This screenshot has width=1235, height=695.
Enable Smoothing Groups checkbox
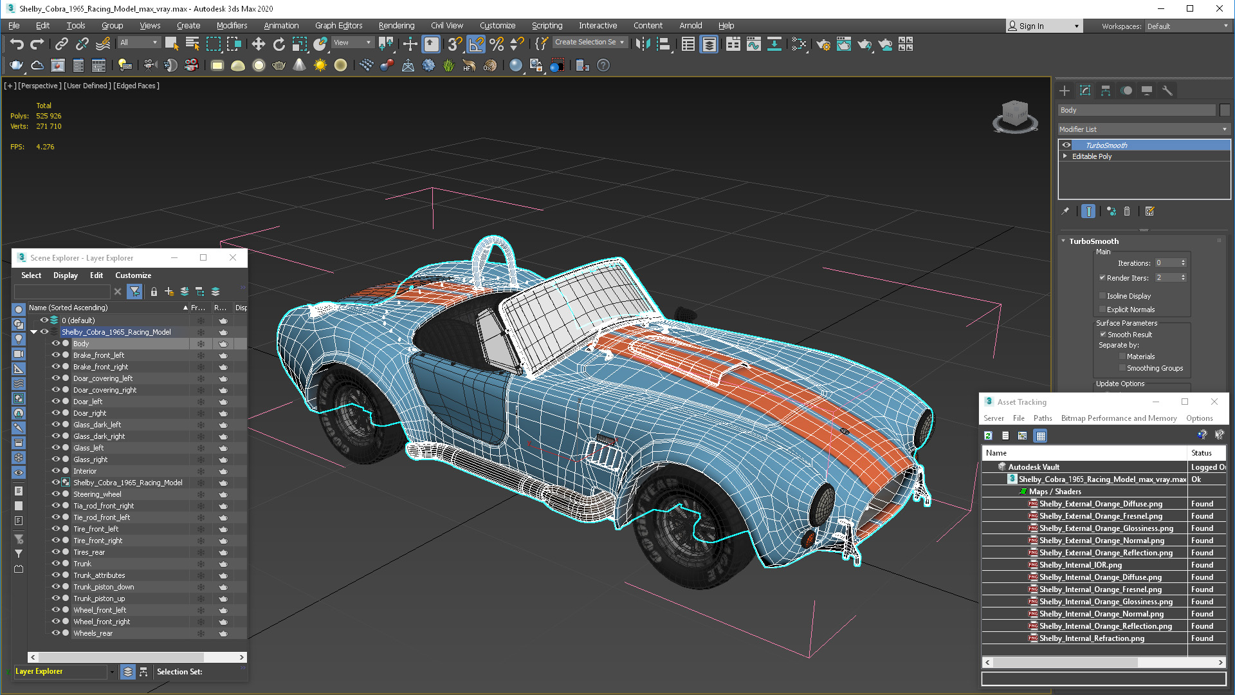tap(1122, 368)
